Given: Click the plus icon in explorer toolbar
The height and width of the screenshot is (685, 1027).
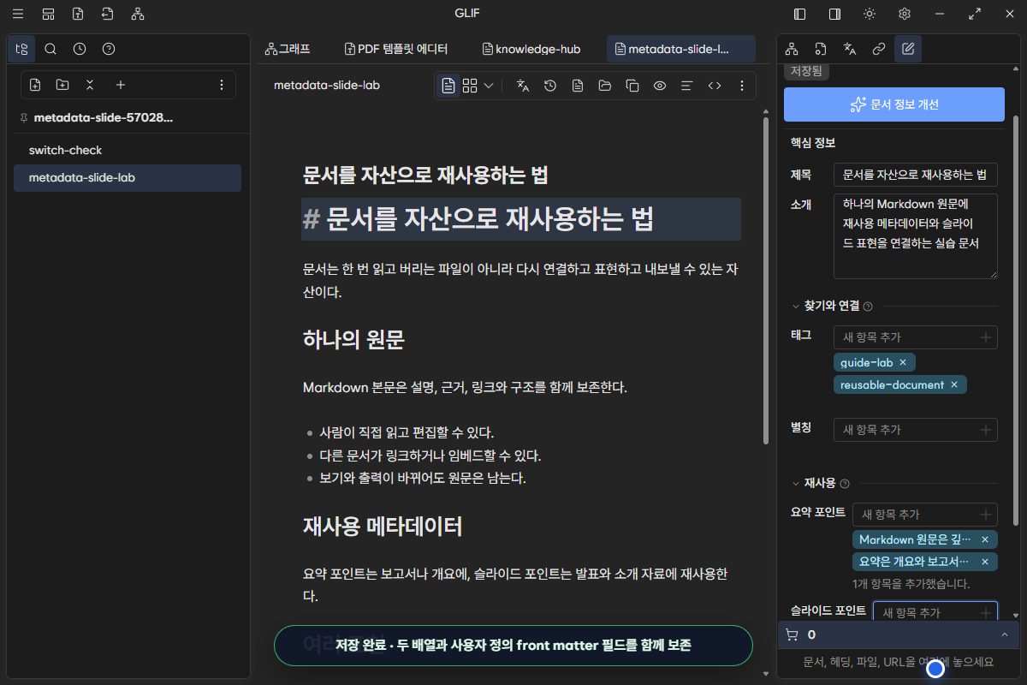Looking at the screenshot, I should pyautogui.click(x=121, y=85).
